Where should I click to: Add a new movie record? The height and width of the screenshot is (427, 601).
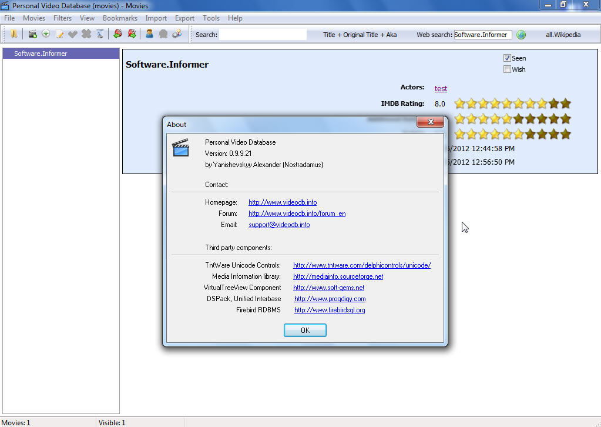coord(32,34)
